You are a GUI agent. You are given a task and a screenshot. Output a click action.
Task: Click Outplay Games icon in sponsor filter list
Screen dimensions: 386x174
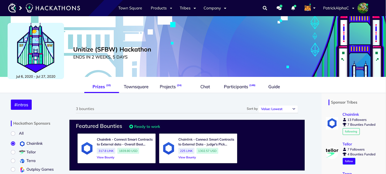22,170
